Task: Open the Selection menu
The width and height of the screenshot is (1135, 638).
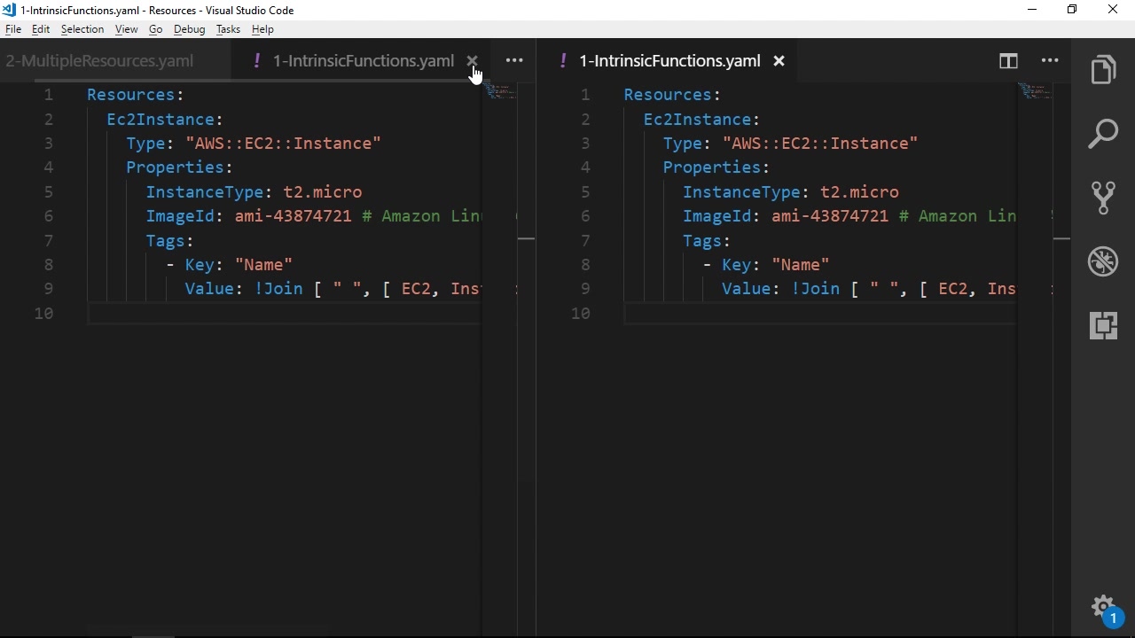Action: 82,29
